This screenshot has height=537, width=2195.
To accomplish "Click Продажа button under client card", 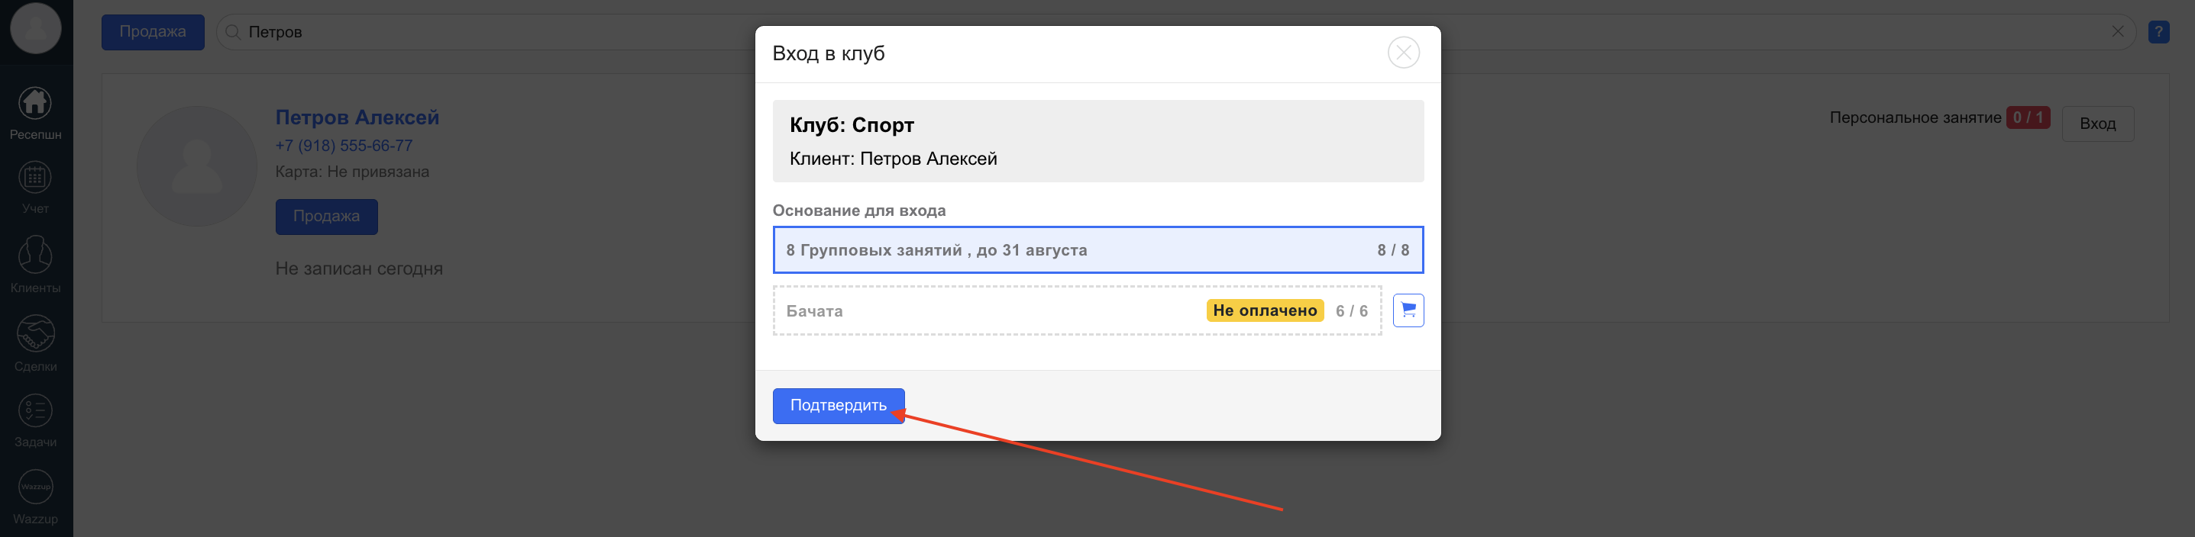I will pos(326,216).
